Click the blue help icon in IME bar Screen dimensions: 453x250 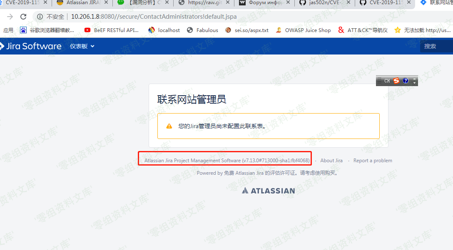406,81
